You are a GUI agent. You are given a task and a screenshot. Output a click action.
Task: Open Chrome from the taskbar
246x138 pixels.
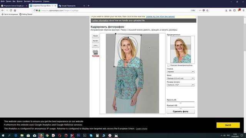pyautogui.click(x=47, y=135)
